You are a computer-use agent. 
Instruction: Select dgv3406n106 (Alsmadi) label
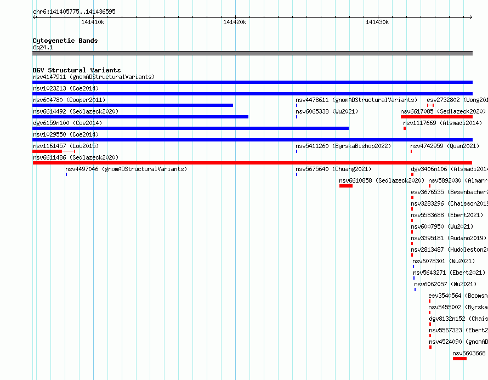point(449,169)
